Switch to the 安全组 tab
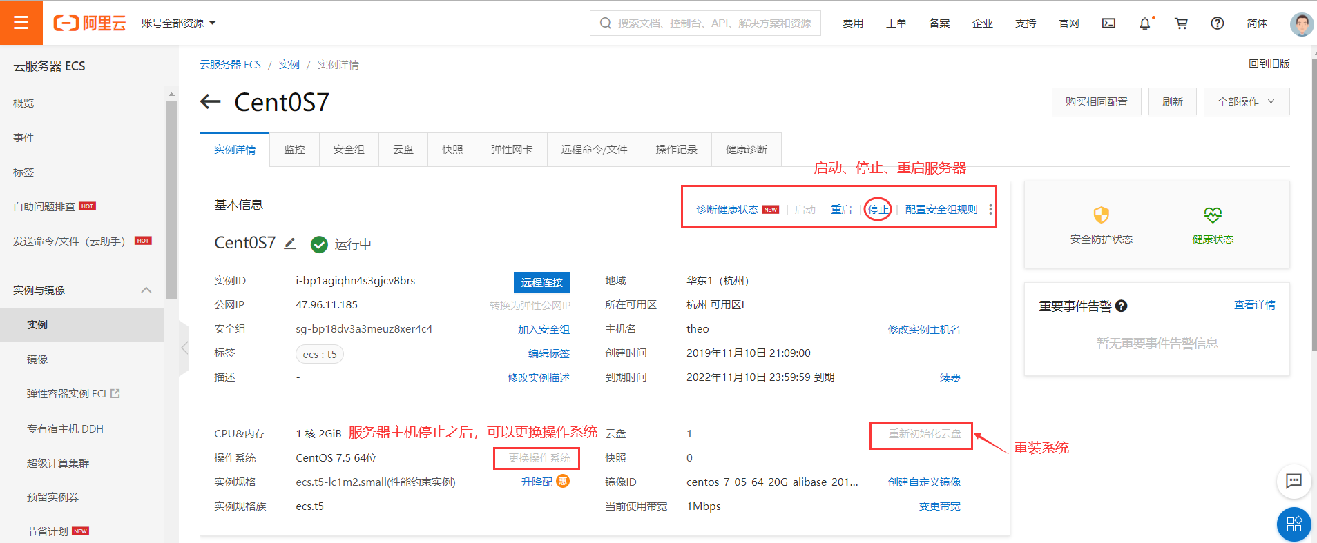This screenshot has width=1317, height=543. [349, 150]
